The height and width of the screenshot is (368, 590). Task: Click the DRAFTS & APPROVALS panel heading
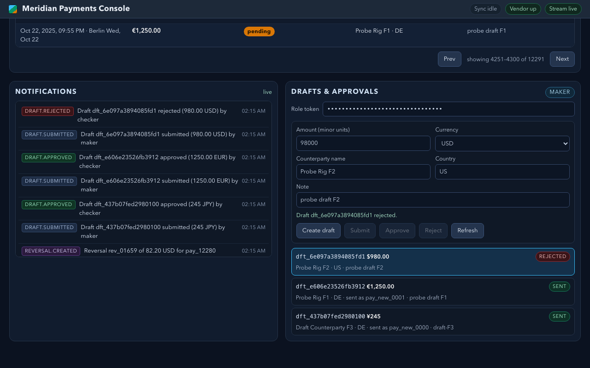click(x=335, y=91)
